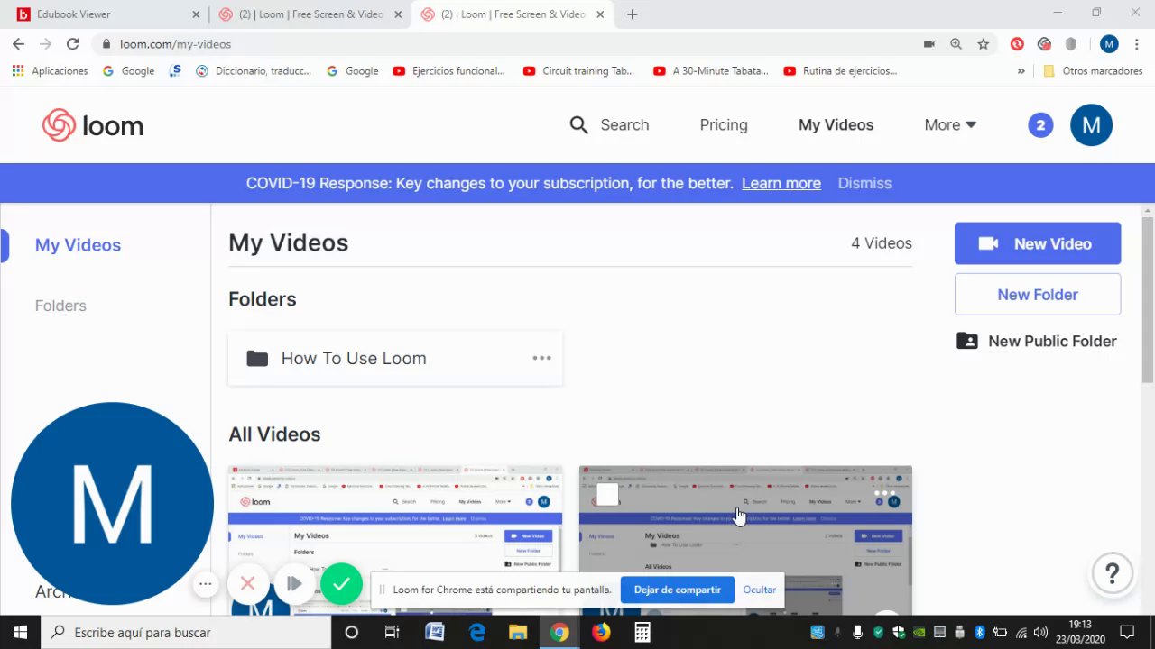Image resolution: width=1155 pixels, height=649 pixels.
Task: Open the How To Use Loom folder
Action: [x=395, y=358]
